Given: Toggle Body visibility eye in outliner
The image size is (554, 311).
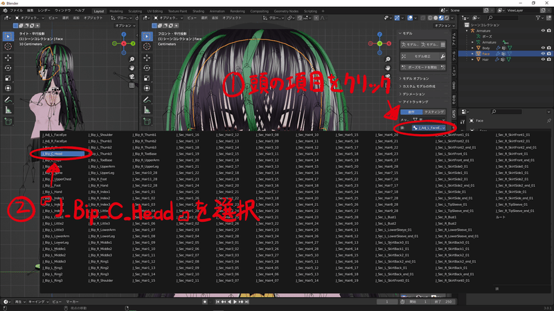Looking at the screenshot, I should pos(543,48).
